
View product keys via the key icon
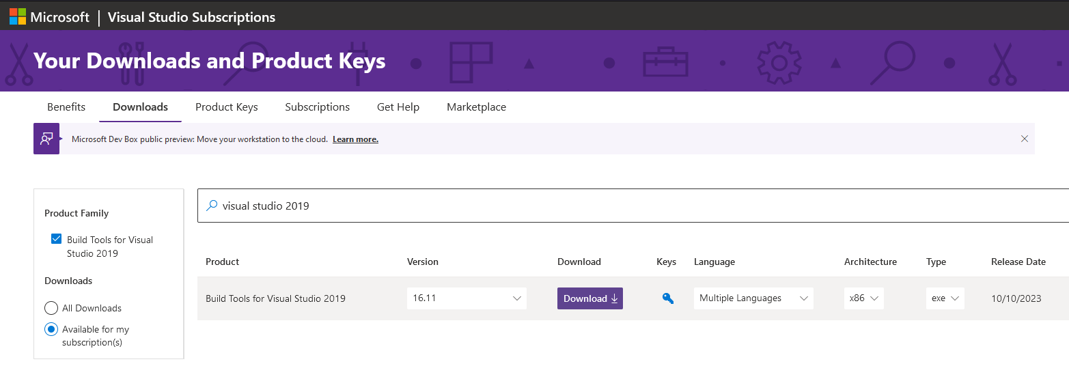click(668, 298)
